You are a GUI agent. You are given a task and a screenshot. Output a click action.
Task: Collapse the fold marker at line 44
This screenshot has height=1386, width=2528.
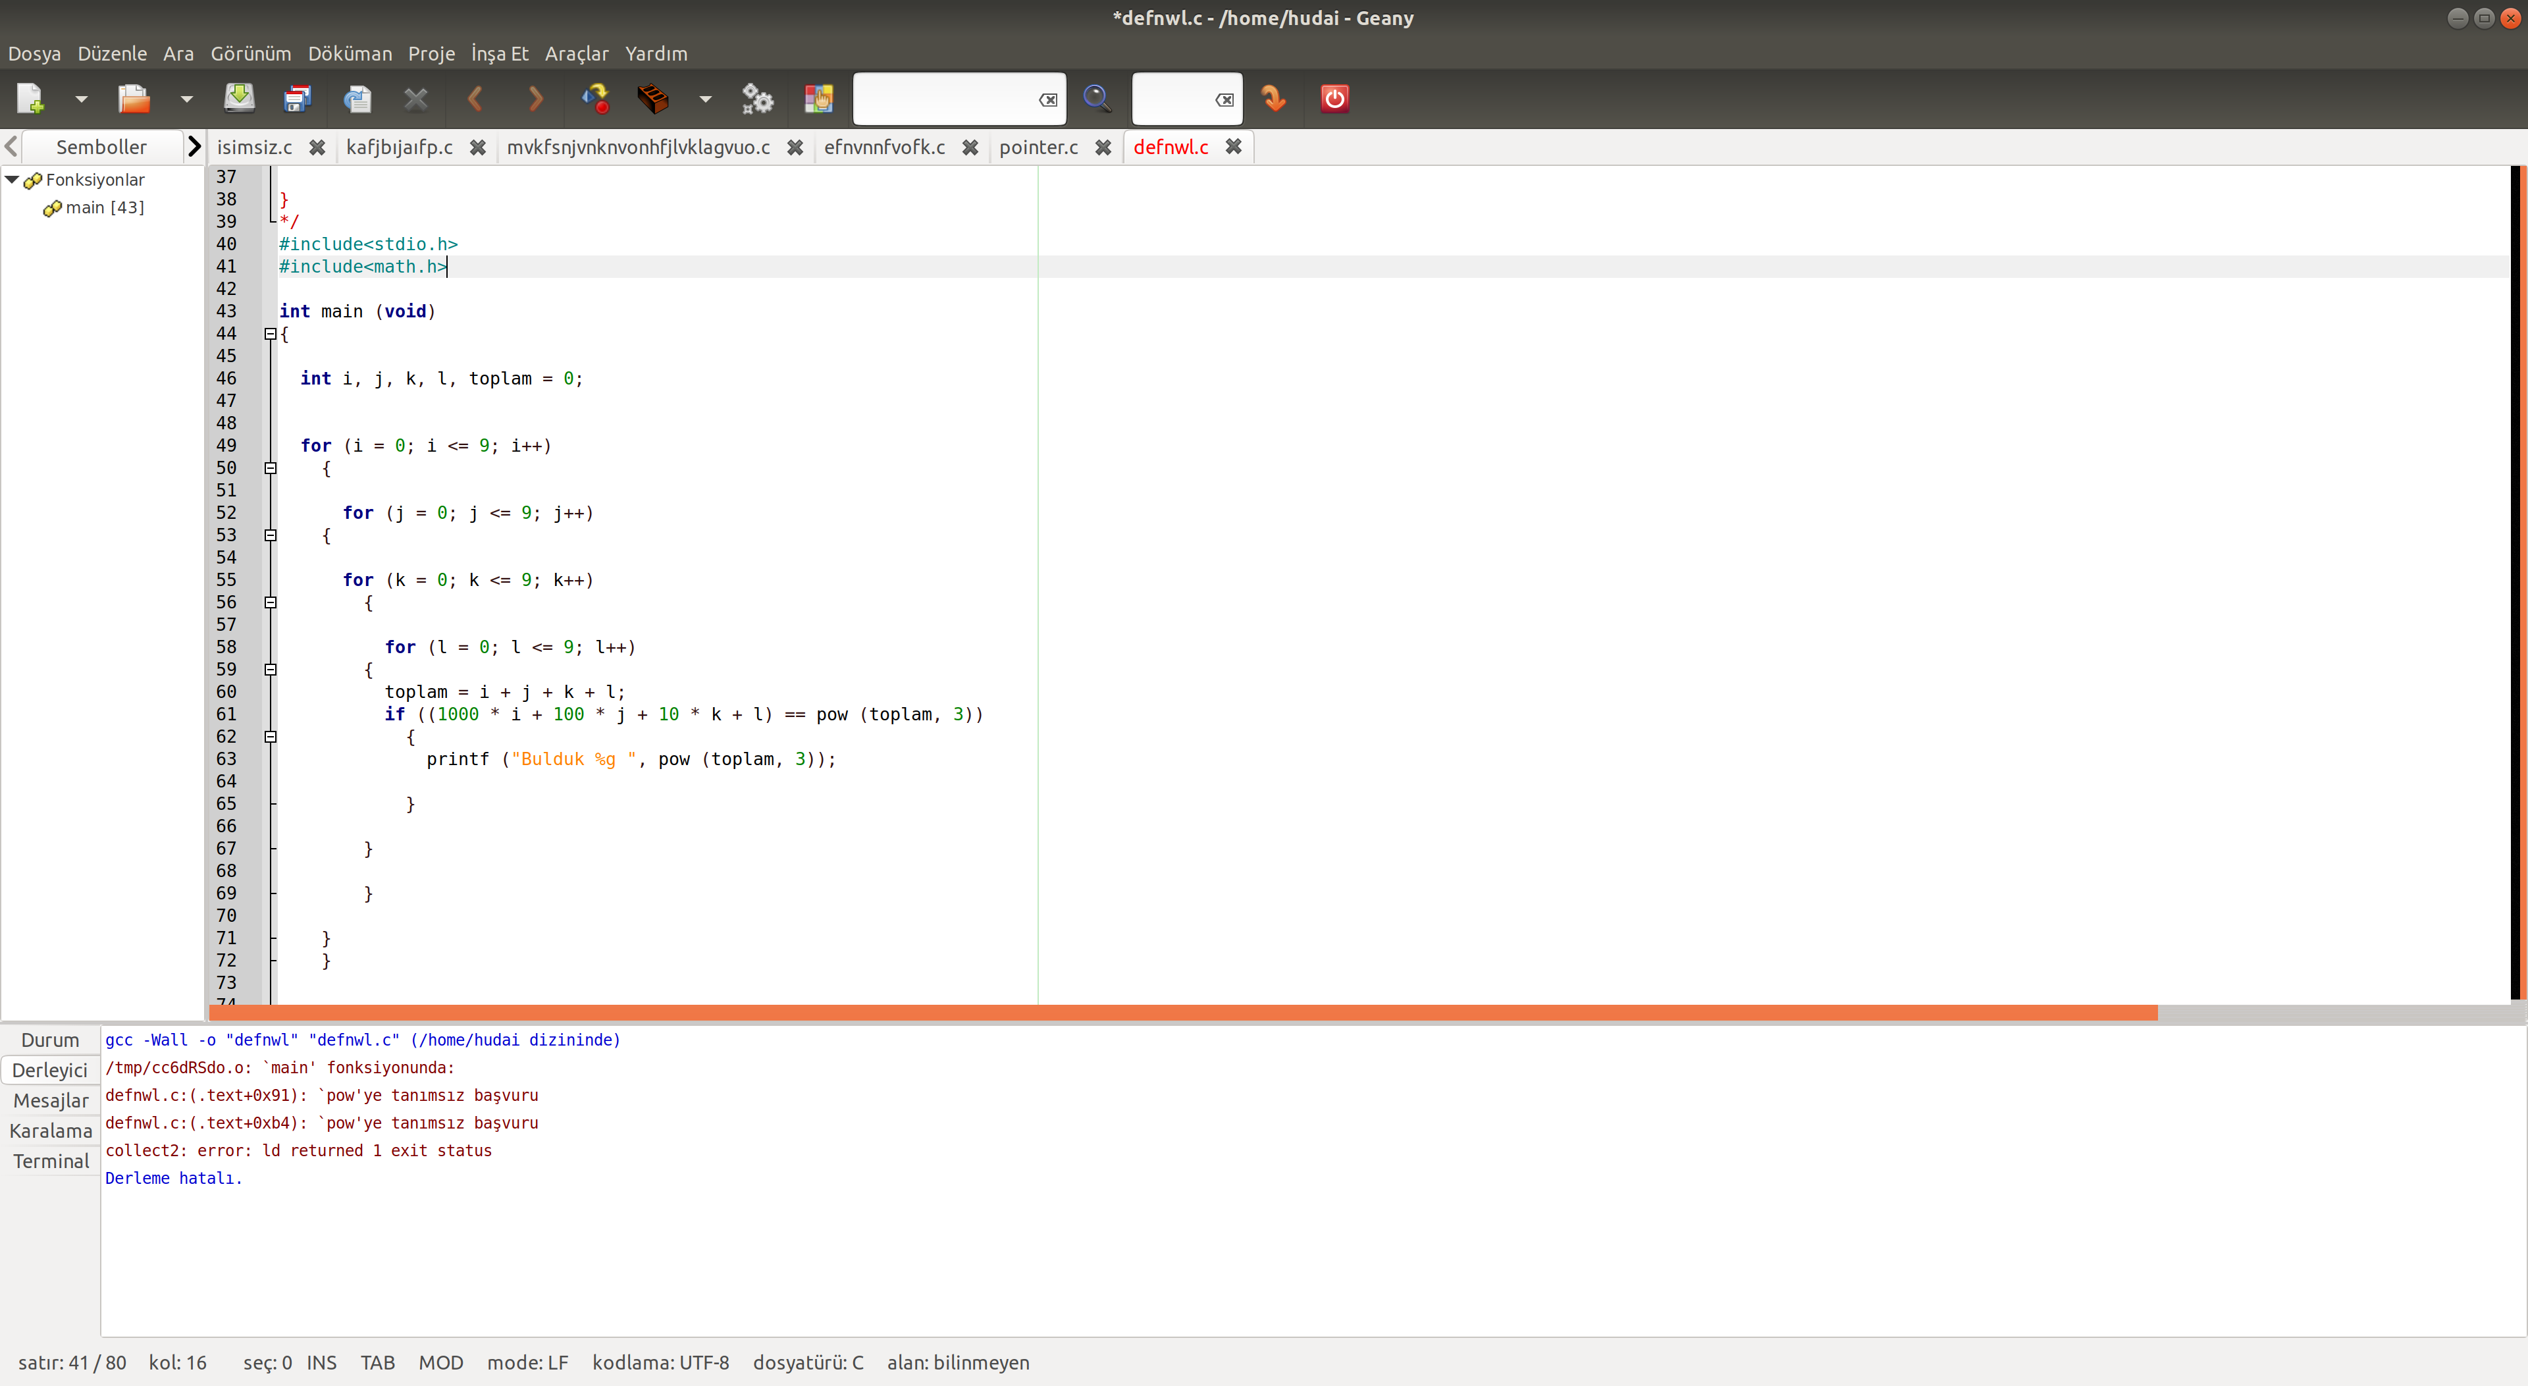pyautogui.click(x=271, y=334)
